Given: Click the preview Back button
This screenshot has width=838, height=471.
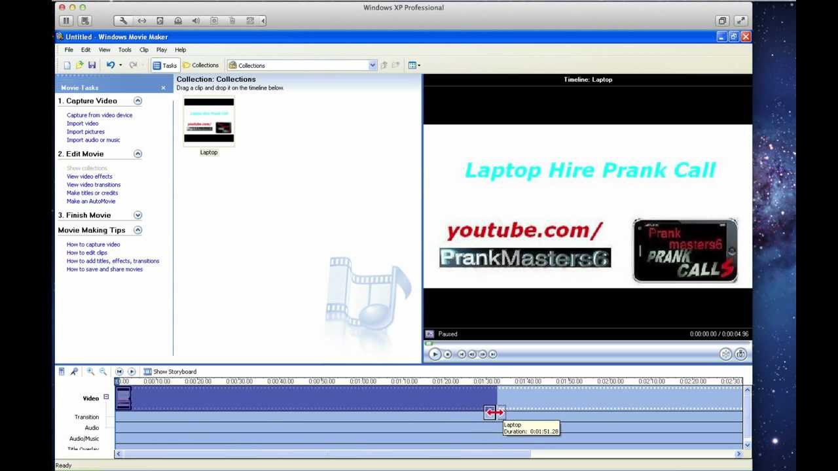Looking at the screenshot, I should coord(462,354).
